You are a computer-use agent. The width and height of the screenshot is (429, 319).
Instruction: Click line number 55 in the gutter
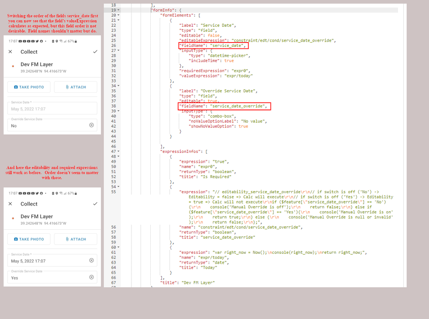point(113,191)
